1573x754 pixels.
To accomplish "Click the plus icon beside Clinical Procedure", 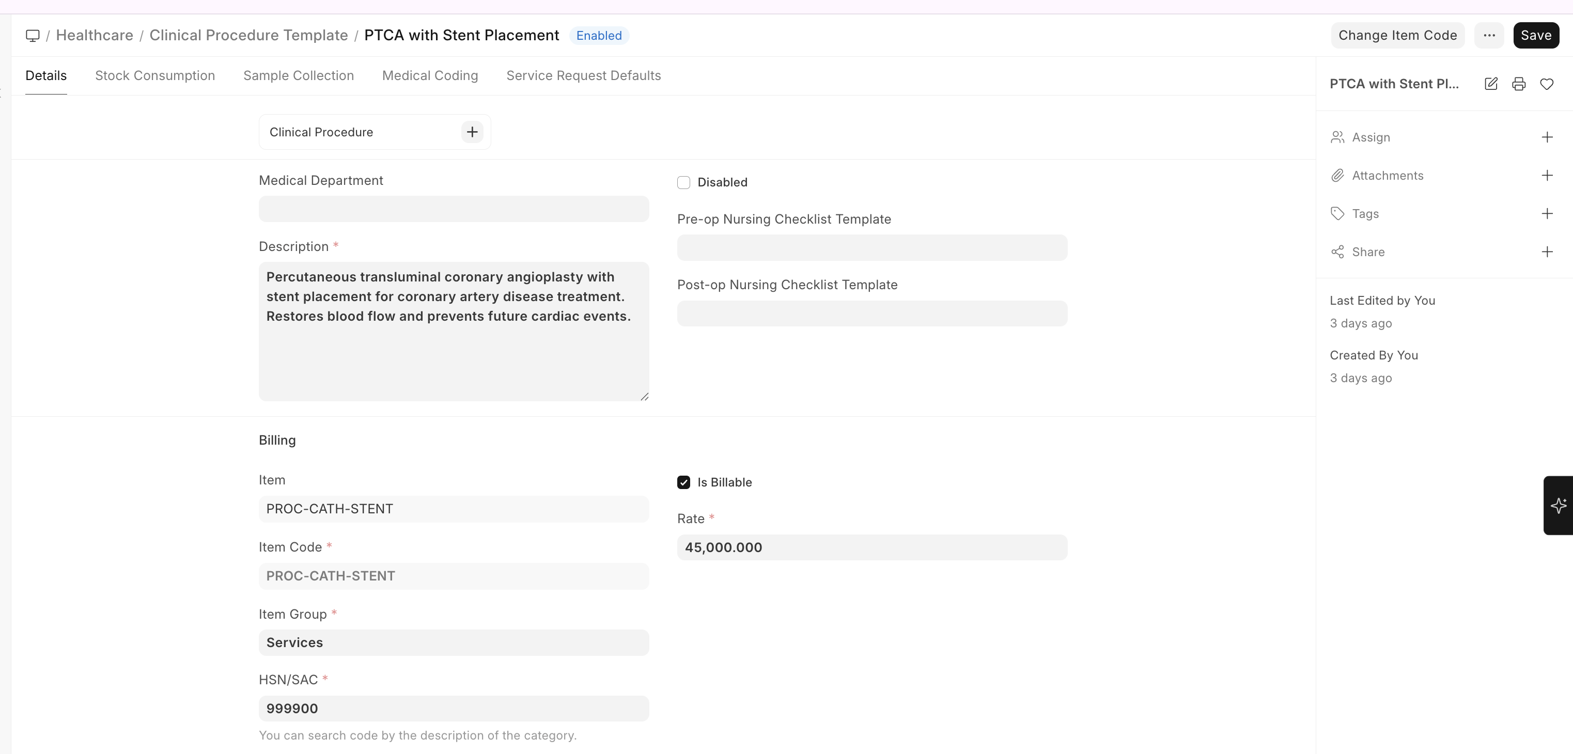I will (472, 132).
